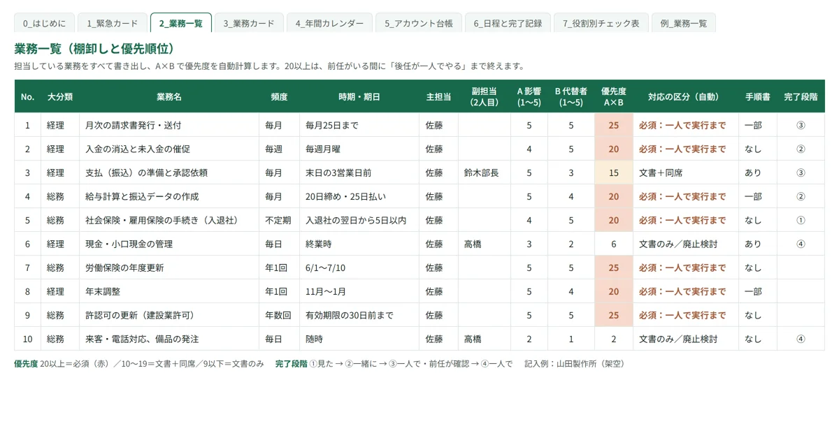839x447 pixels.
Task: Click the 副担当 (2人目) column header
Action: pos(485,96)
